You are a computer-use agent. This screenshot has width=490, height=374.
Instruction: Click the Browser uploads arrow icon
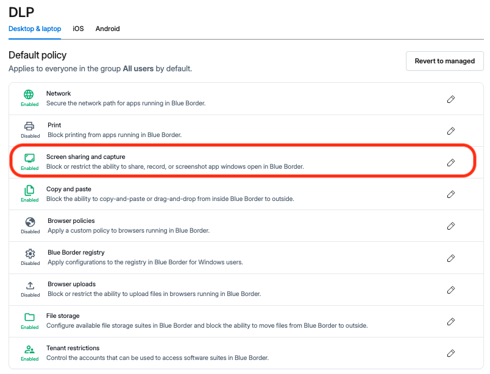(x=30, y=285)
